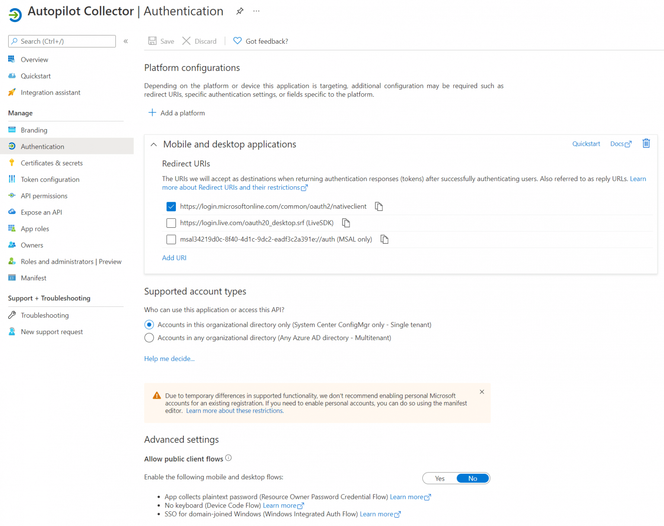The height and width of the screenshot is (526, 664).
Task: Add a new redirect URI
Action: (174, 258)
